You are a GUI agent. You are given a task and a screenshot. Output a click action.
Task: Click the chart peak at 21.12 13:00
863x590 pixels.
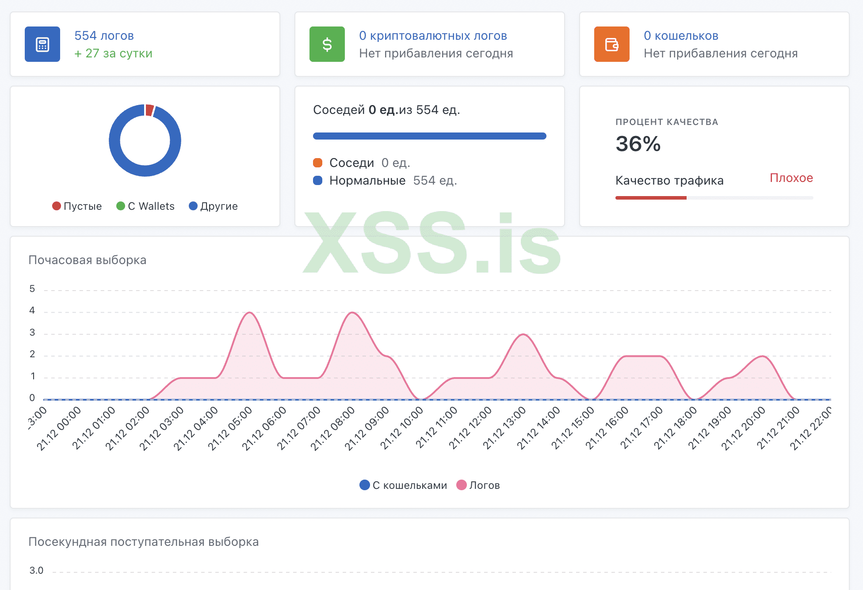click(523, 334)
